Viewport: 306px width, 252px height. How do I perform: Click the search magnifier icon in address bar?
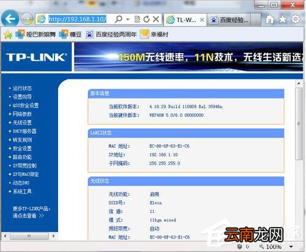pyautogui.click(x=119, y=19)
